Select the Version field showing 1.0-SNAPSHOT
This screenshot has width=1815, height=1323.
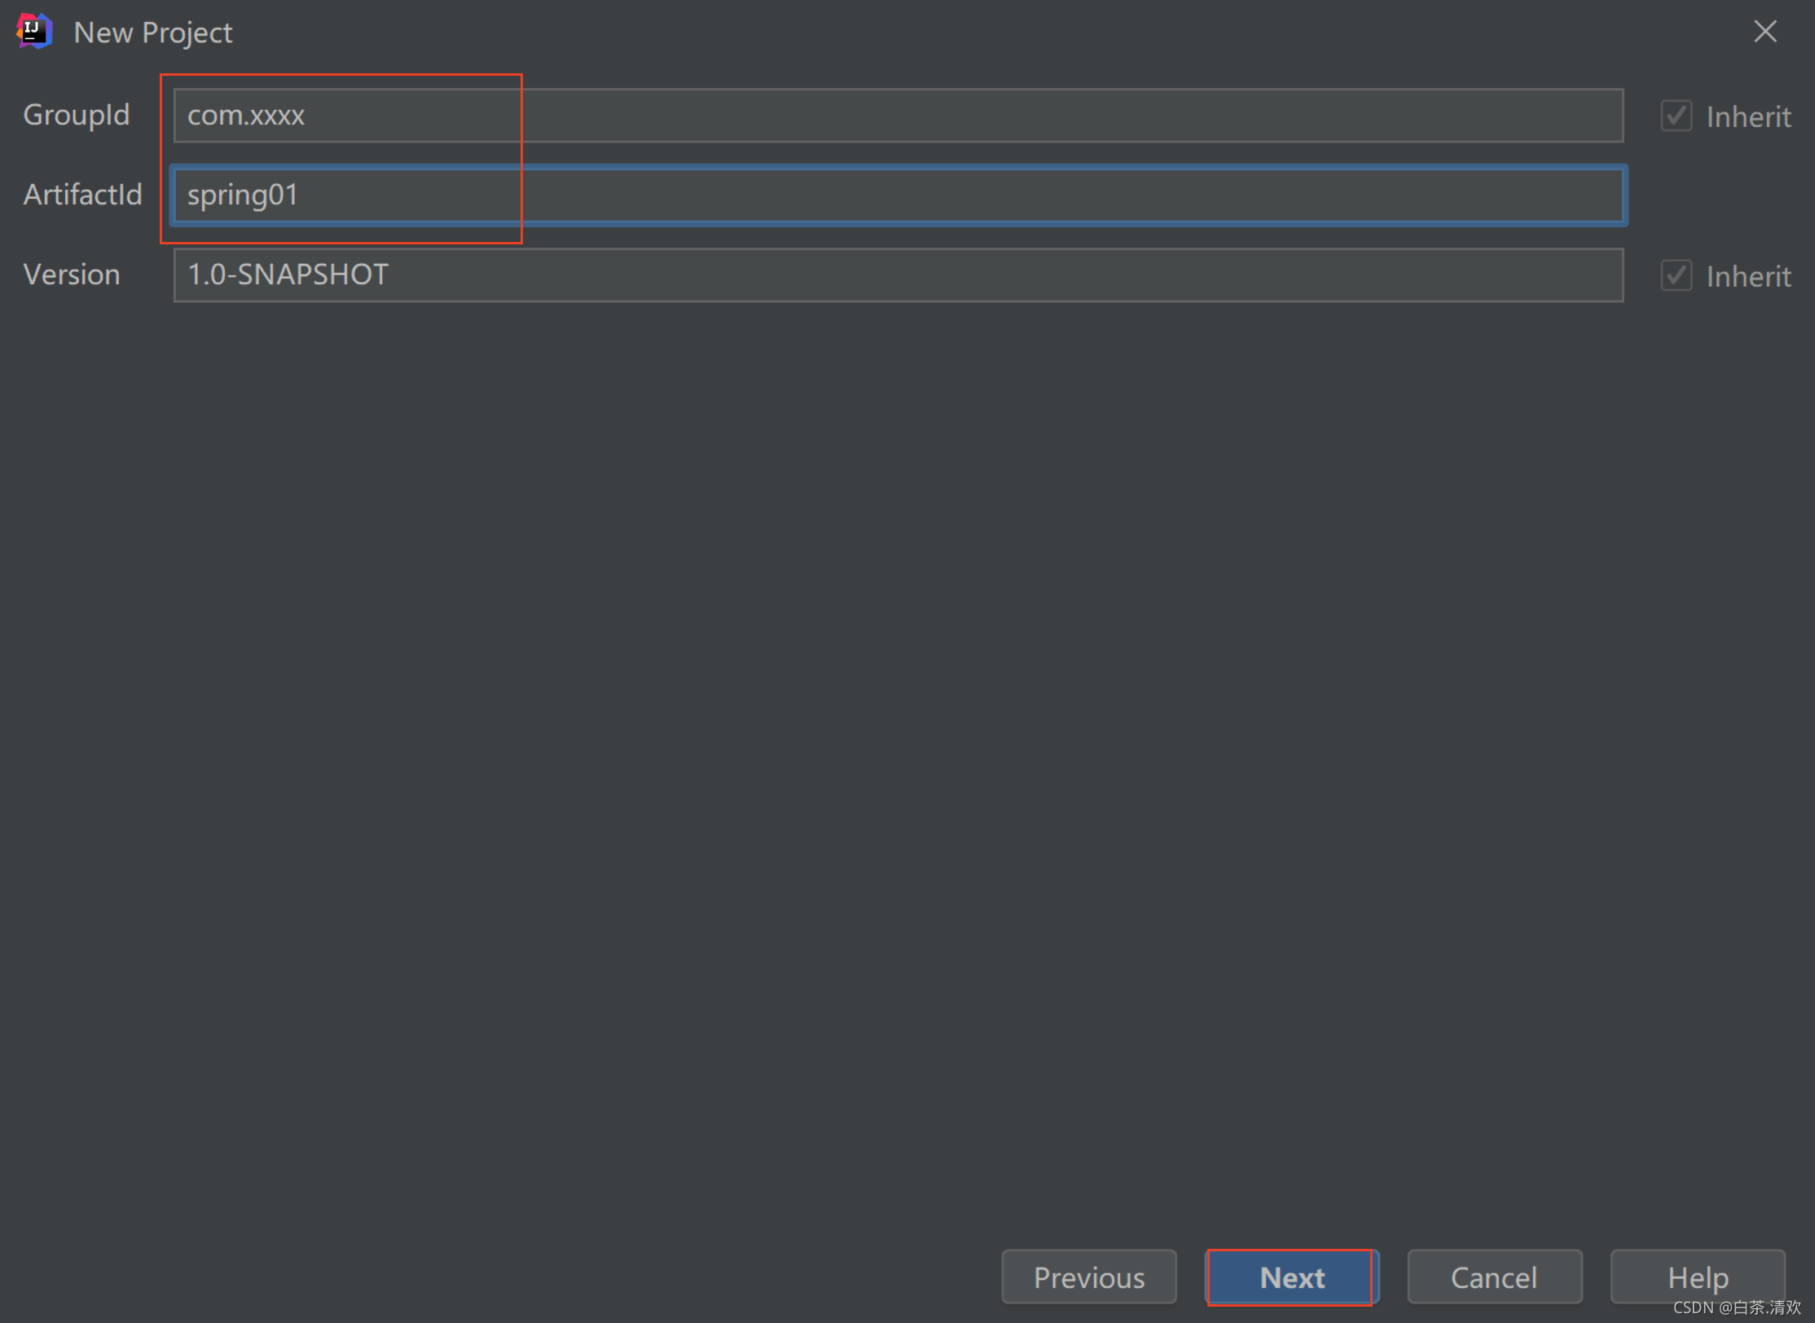click(896, 275)
